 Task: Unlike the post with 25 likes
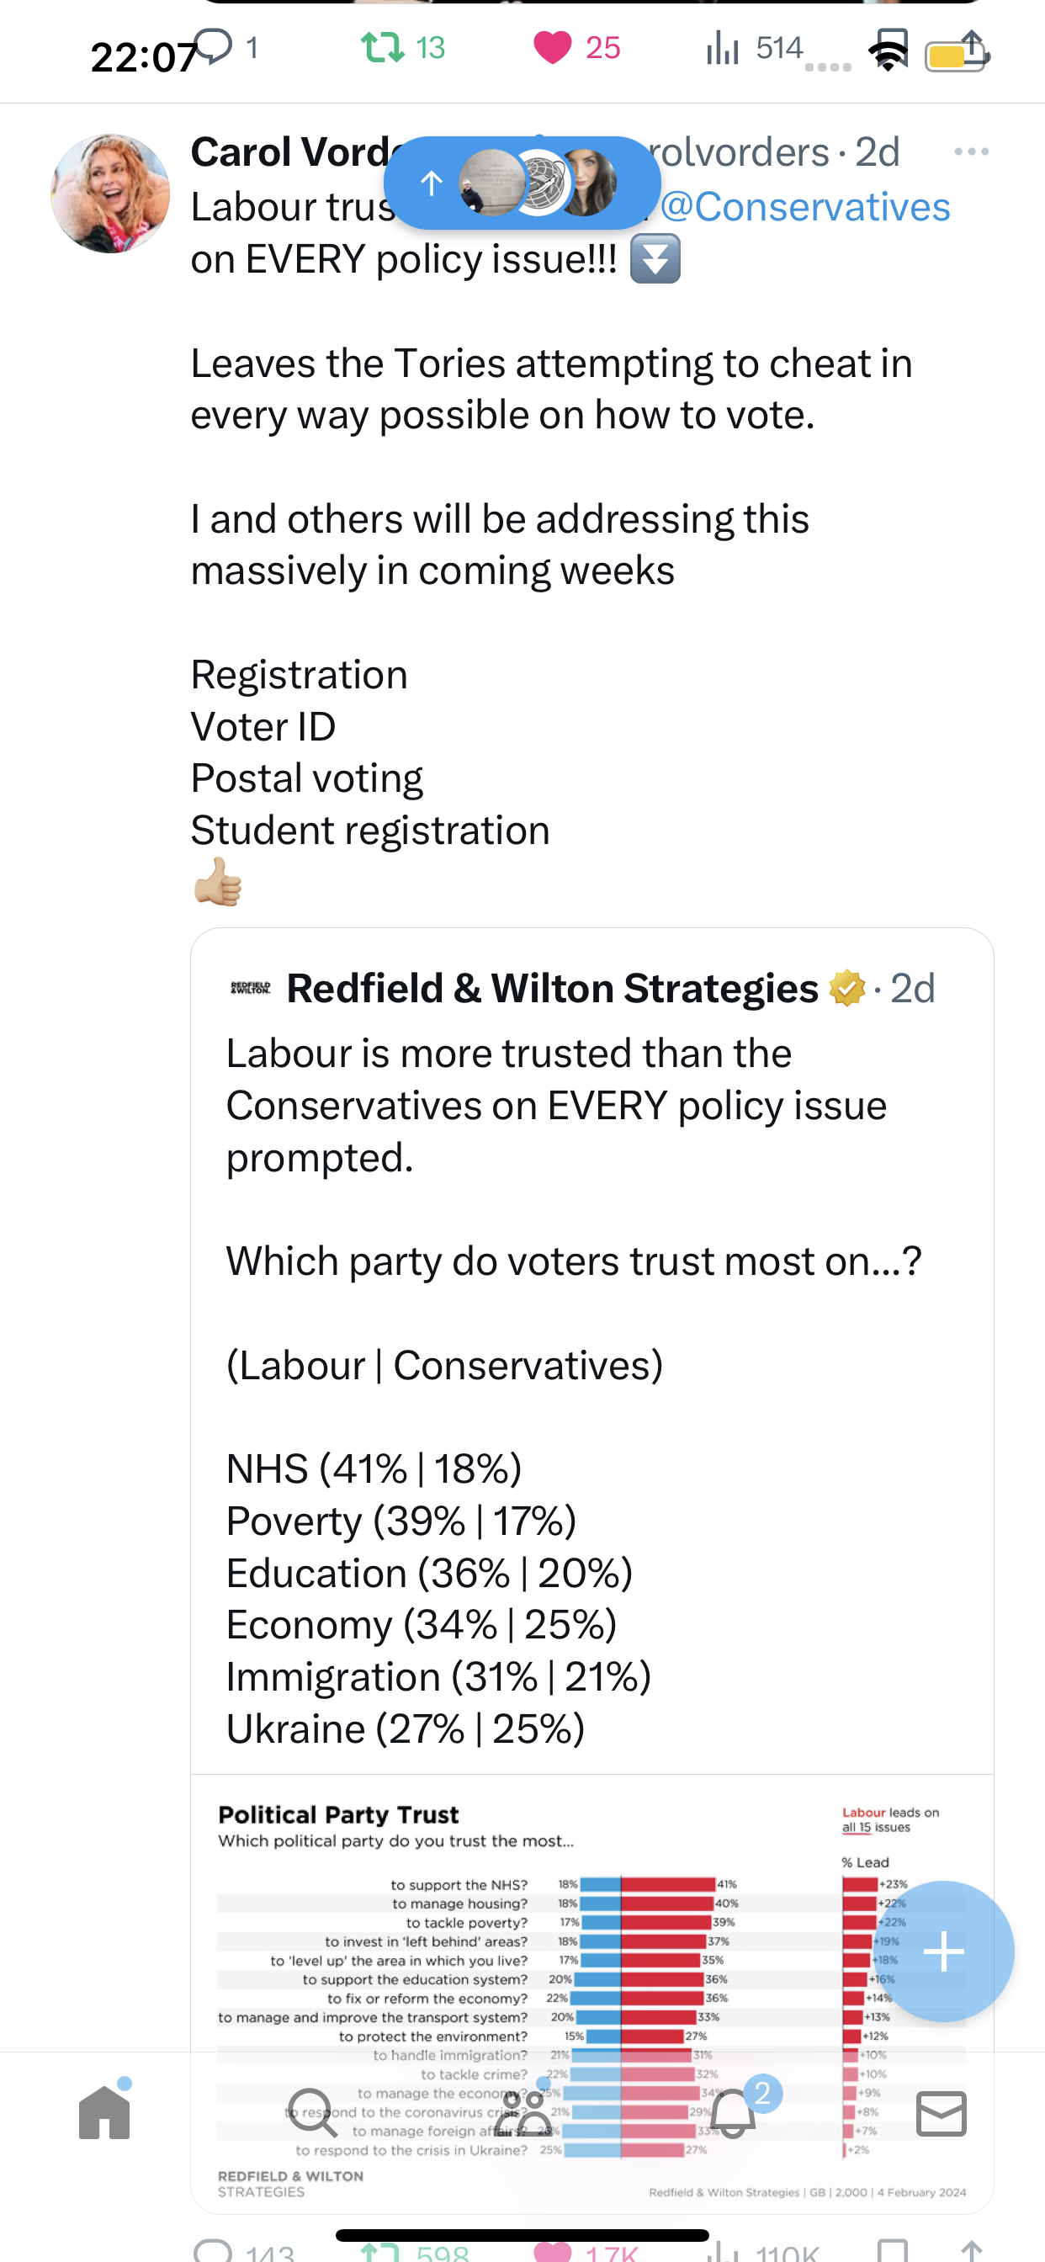point(552,47)
